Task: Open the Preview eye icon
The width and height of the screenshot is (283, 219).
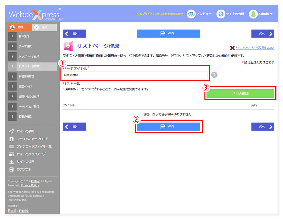Action: coord(191,14)
